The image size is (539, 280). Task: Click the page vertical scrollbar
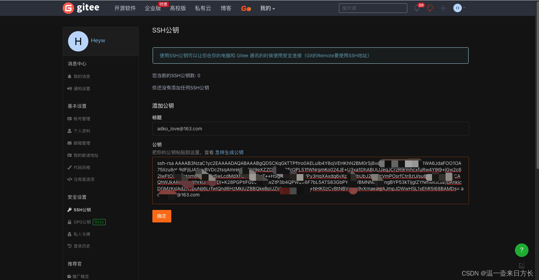[538, 85]
